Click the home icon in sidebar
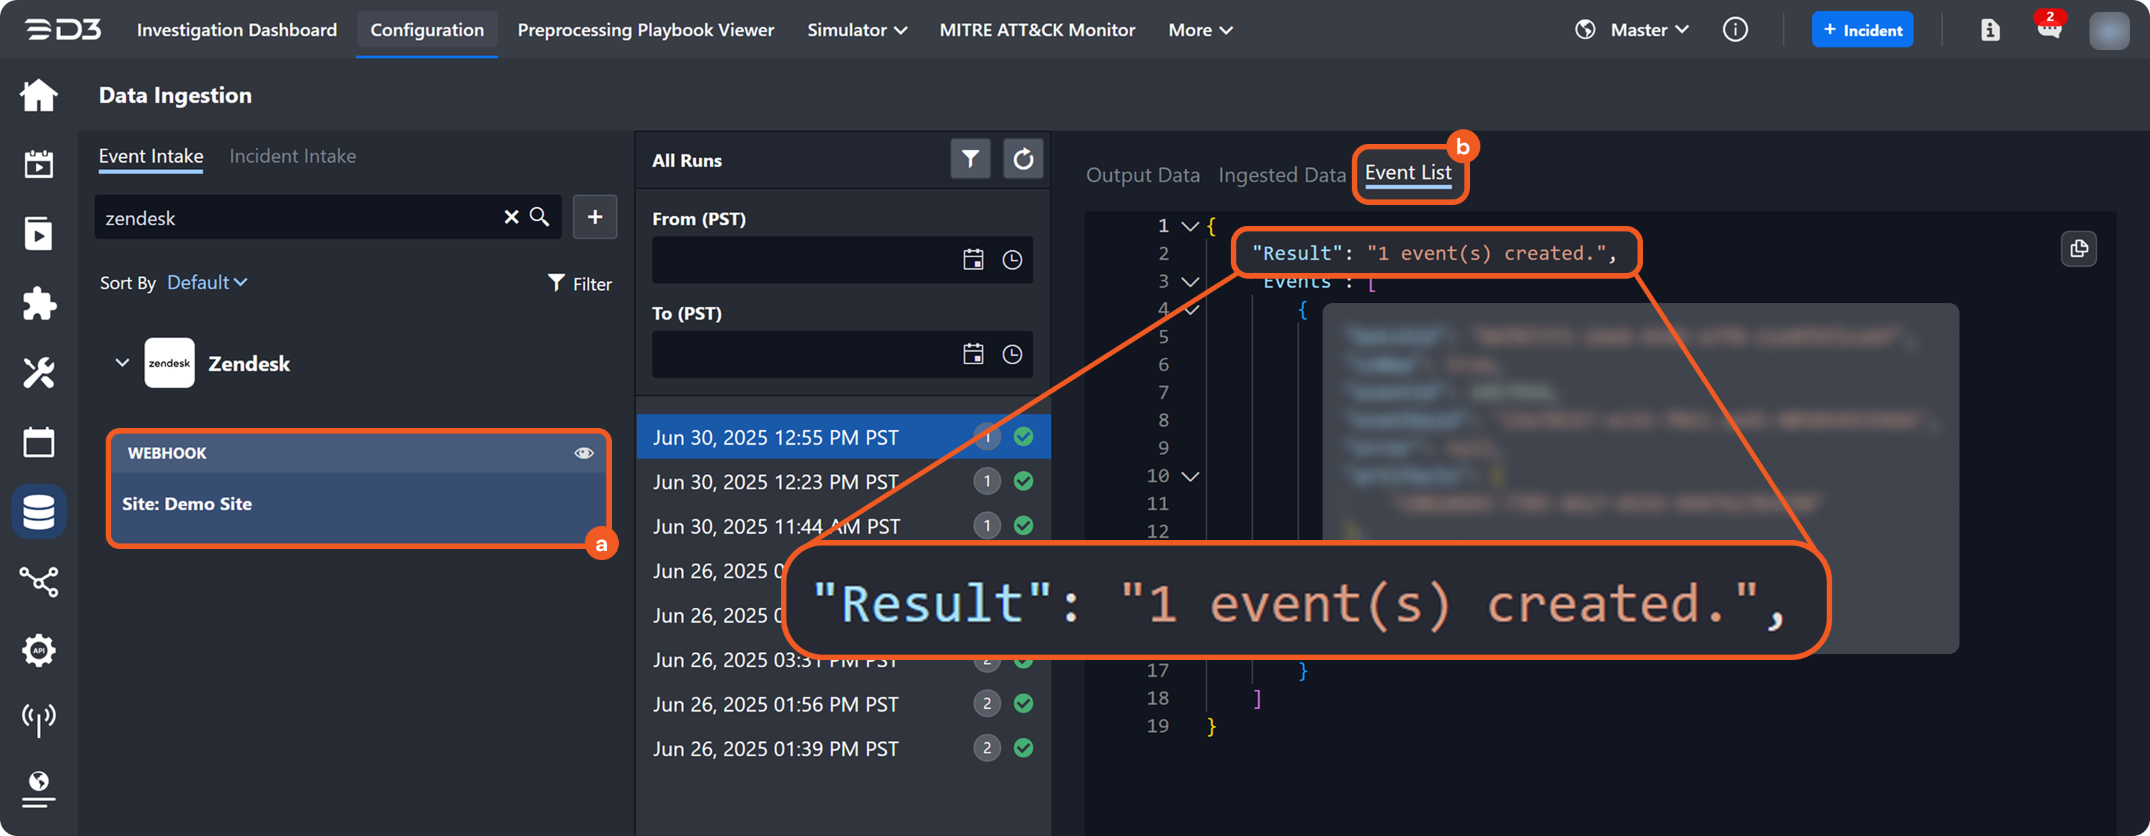Image resolution: width=2150 pixels, height=836 pixels. click(x=38, y=95)
